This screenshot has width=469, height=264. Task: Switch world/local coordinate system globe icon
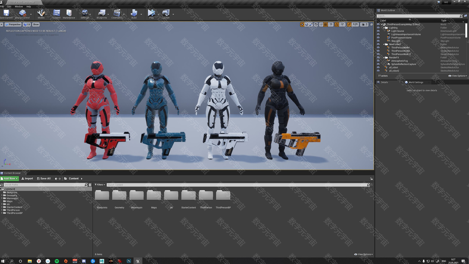point(316,25)
